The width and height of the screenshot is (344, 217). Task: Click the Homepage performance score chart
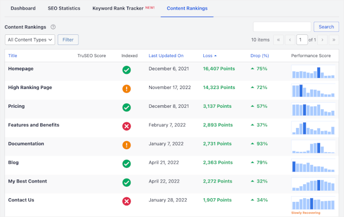(x=313, y=72)
